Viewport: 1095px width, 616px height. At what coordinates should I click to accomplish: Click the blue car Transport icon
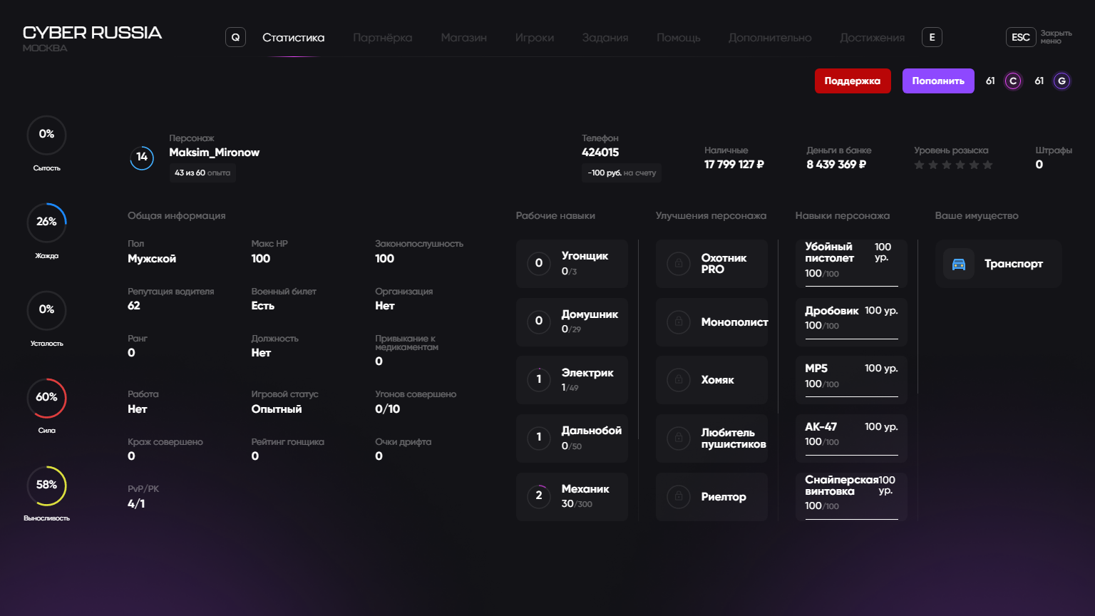959,264
